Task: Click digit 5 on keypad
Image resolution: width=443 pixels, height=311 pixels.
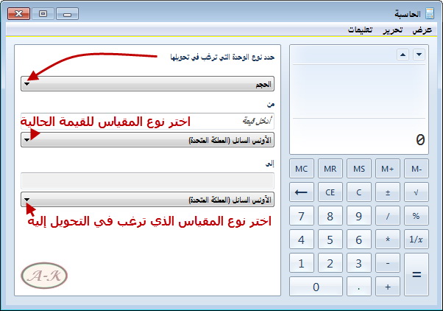Action: click(x=330, y=240)
